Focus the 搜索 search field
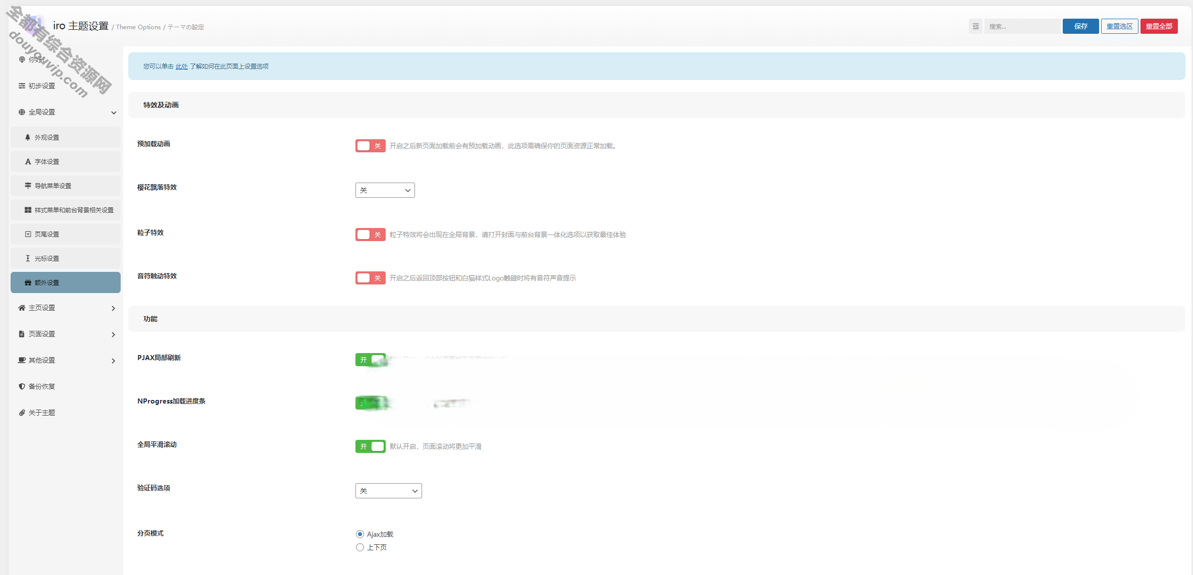The height and width of the screenshot is (575, 1193). (1022, 26)
